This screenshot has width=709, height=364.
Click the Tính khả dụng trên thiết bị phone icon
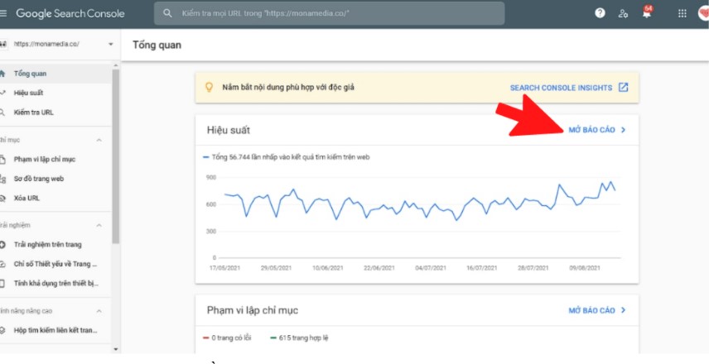tap(2, 284)
